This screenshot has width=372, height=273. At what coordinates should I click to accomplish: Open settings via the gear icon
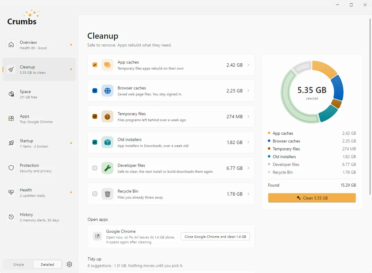69,264
